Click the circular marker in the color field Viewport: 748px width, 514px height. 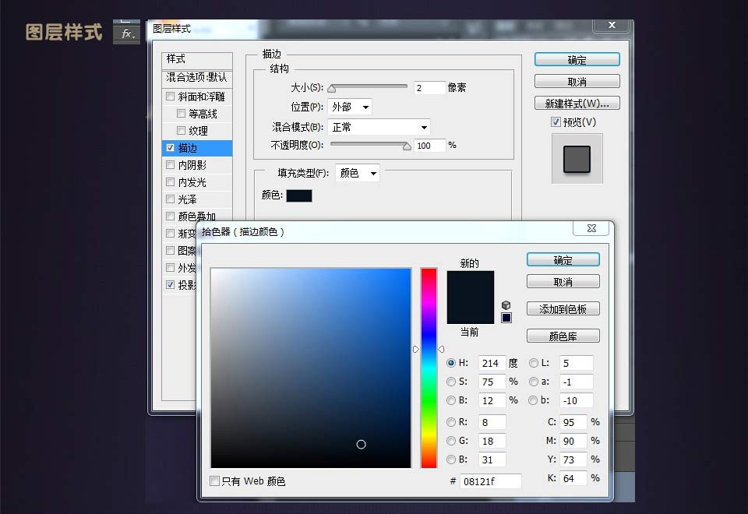361,444
